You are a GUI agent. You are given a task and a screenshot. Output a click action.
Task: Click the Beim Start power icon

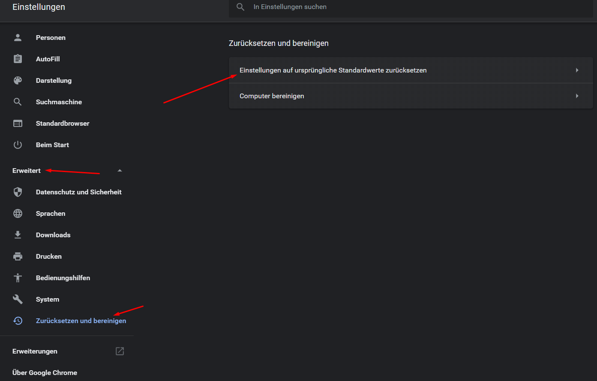[18, 145]
